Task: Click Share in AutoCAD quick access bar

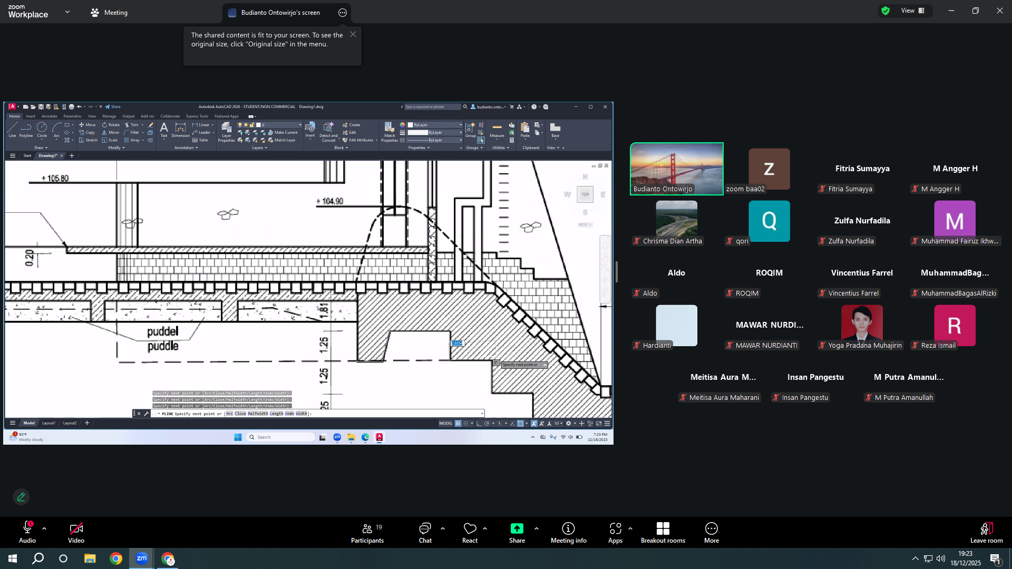Action: pyautogui.click(x=113, y=107)
